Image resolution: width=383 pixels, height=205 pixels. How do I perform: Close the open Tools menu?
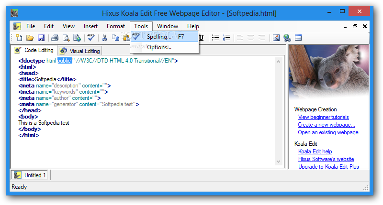141,26
